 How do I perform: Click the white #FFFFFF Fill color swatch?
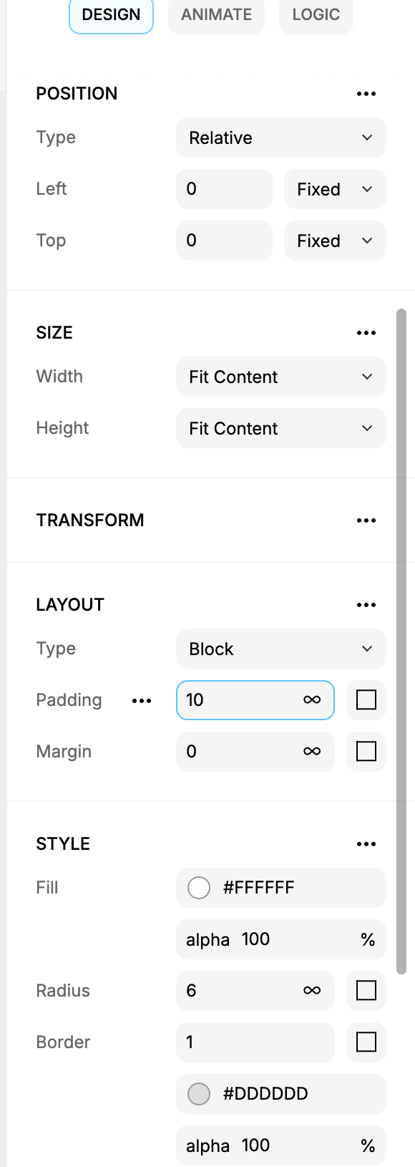coord(199,888)
